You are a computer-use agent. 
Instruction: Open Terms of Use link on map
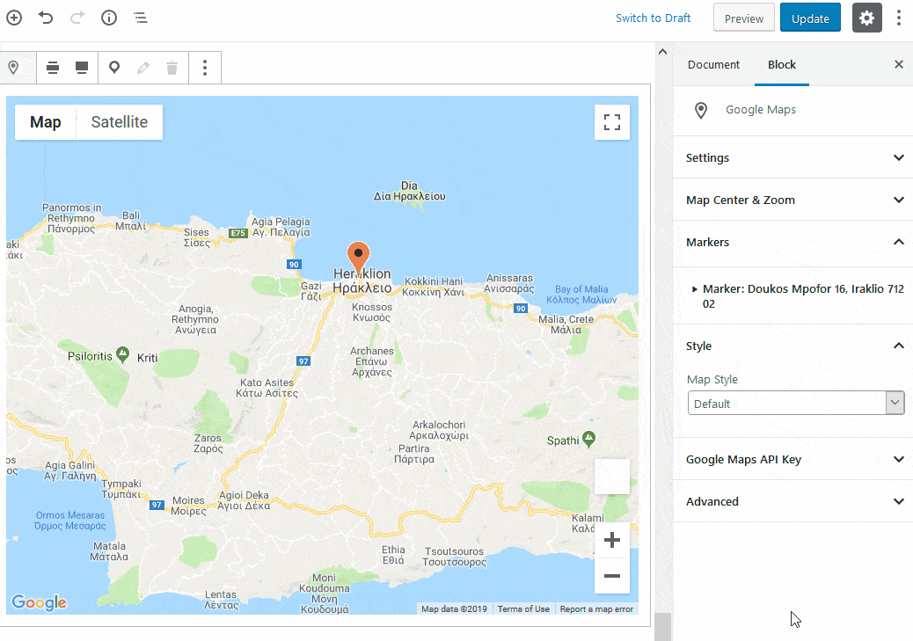click(x=523, y=609)
